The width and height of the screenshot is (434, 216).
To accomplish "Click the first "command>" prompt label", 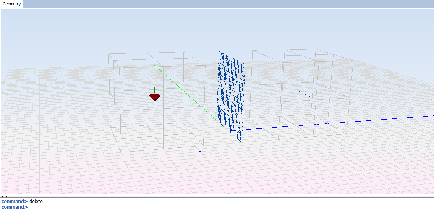I will [x=15, y=201].
